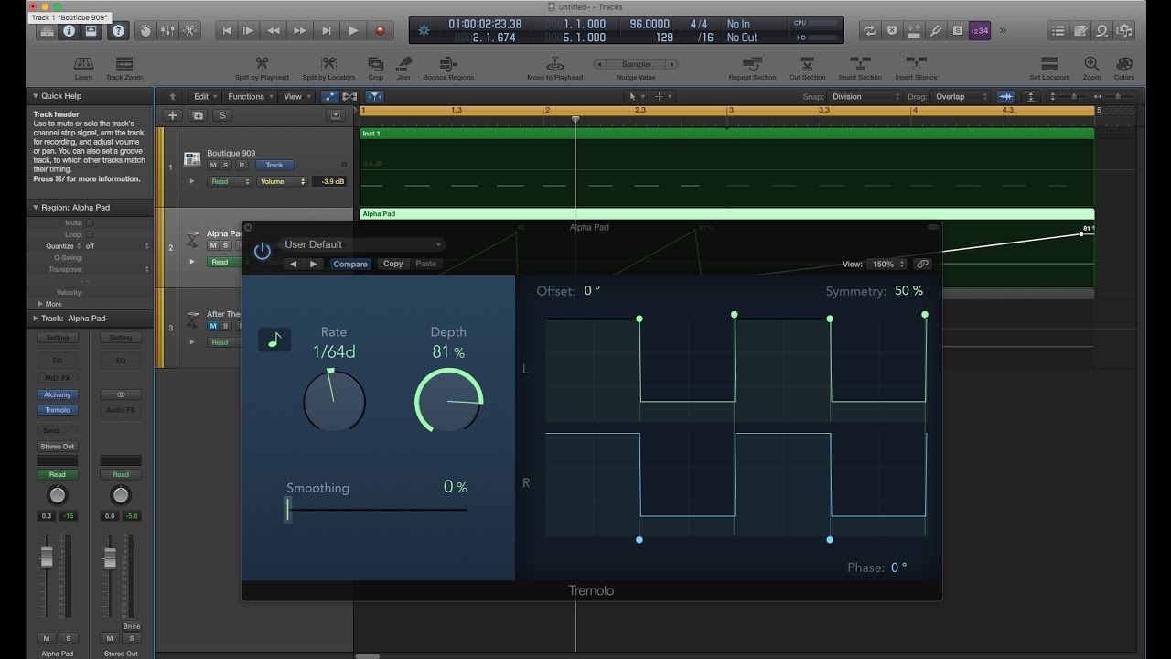Image resolution: width=1171 pixels, height=659 pixels.
Task: Go to beginning of project
Action: 227,30
